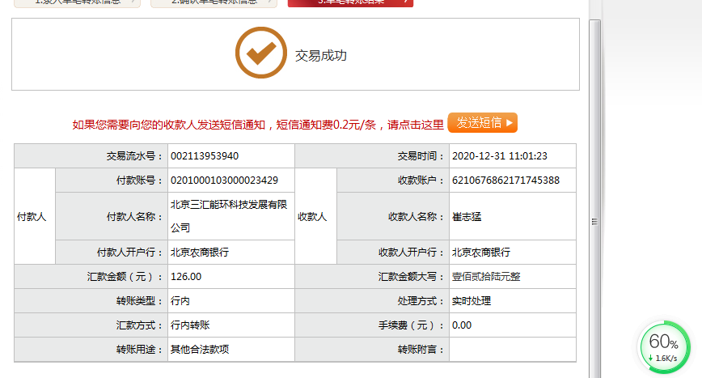Click the payee account number 6210676862171745388
This screenshot has width=702, height=378.
click(505, 181)
